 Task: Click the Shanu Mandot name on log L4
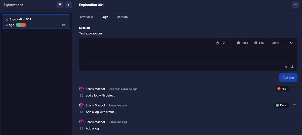(95, 105)
